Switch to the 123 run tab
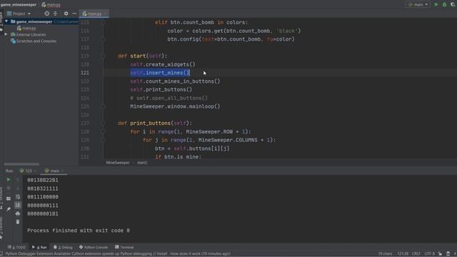 pos(28,171)
